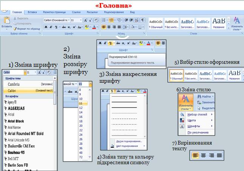Image resolution: width=244 pixels, height=171 pixels.
Task: Choose Другие подчеркивания… in the underline list
Action: click(x=129, y=141)
